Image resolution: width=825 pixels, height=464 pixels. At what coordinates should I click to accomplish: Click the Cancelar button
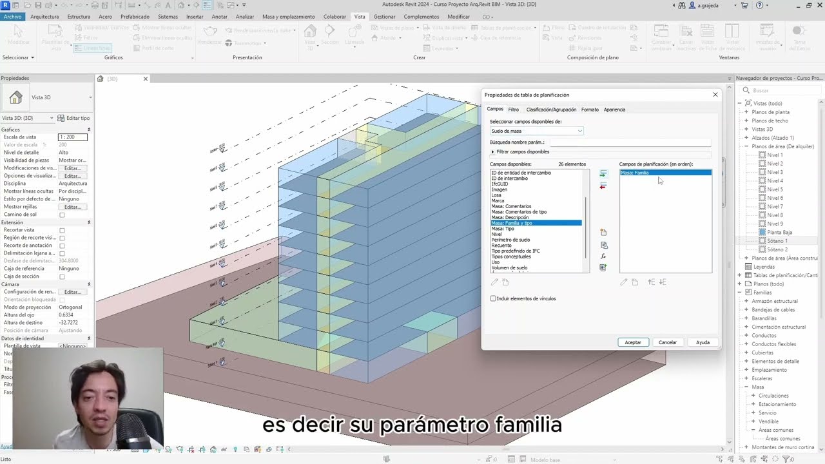tap(668, 342)
